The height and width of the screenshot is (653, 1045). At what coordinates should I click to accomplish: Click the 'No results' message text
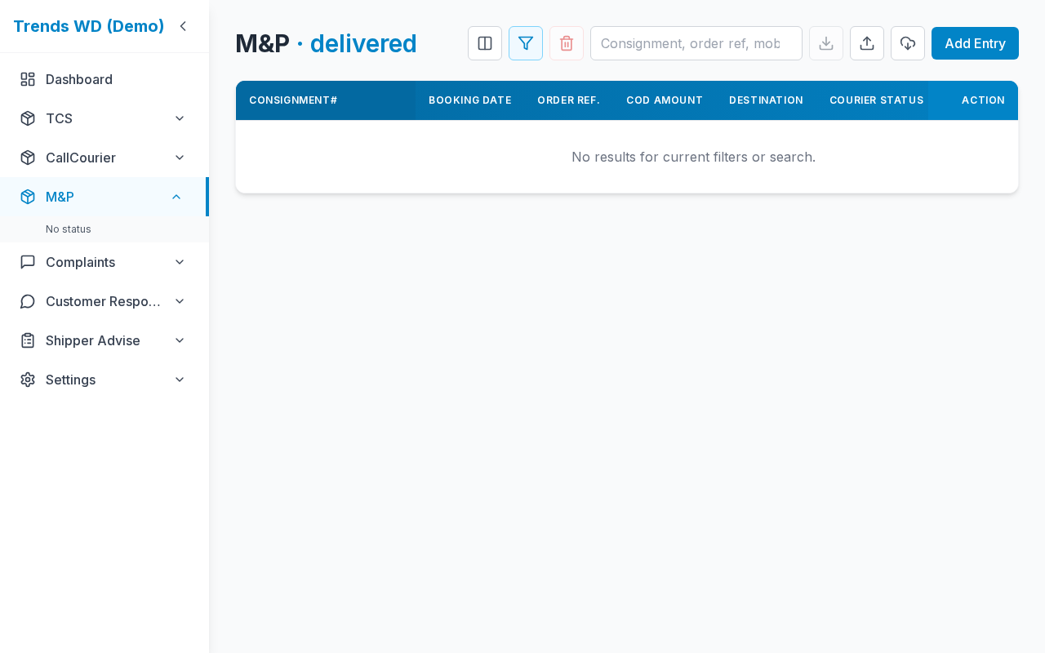pyautogui.click(x=693, y=157)
